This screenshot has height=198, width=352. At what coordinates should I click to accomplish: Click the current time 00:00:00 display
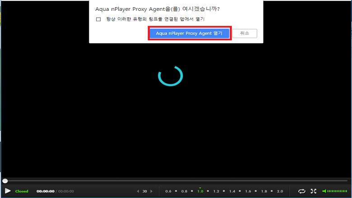click(45, 191)
